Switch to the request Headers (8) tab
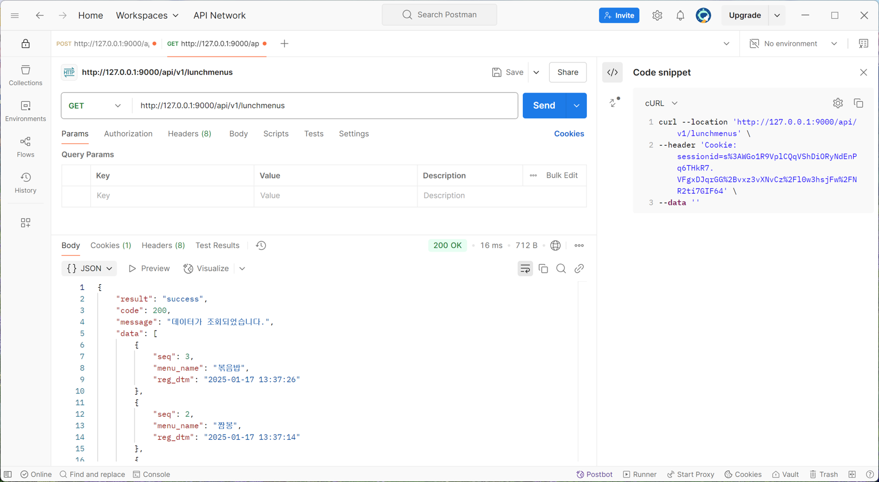This screenshot has height=482, width=879. tap(190, 134)
